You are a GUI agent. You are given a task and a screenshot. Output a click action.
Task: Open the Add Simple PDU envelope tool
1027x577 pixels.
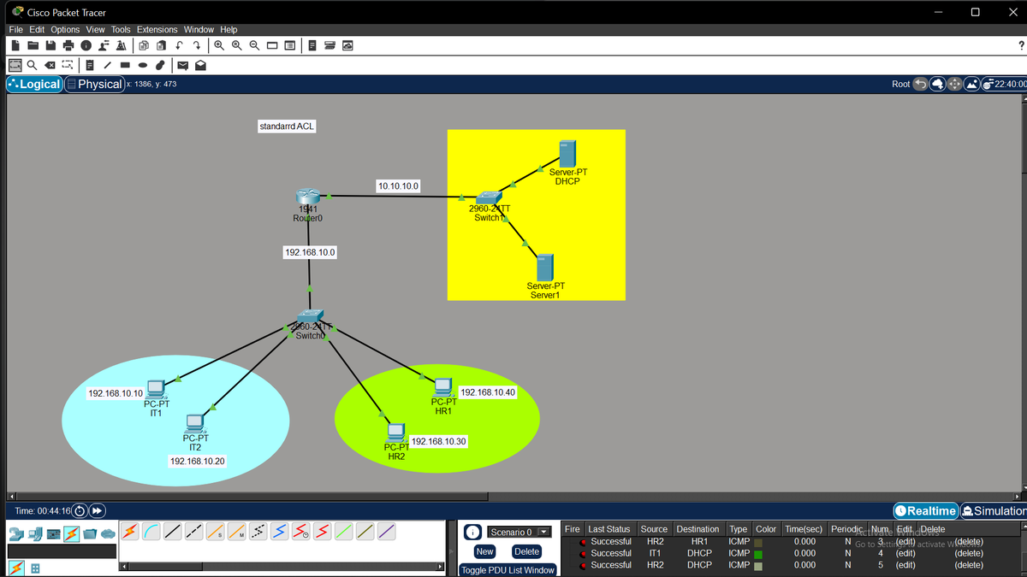pos(182,65)
